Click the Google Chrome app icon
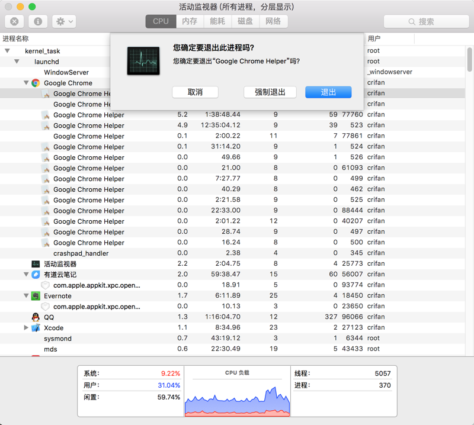This screenshot has width=474, height=425. 36,83
